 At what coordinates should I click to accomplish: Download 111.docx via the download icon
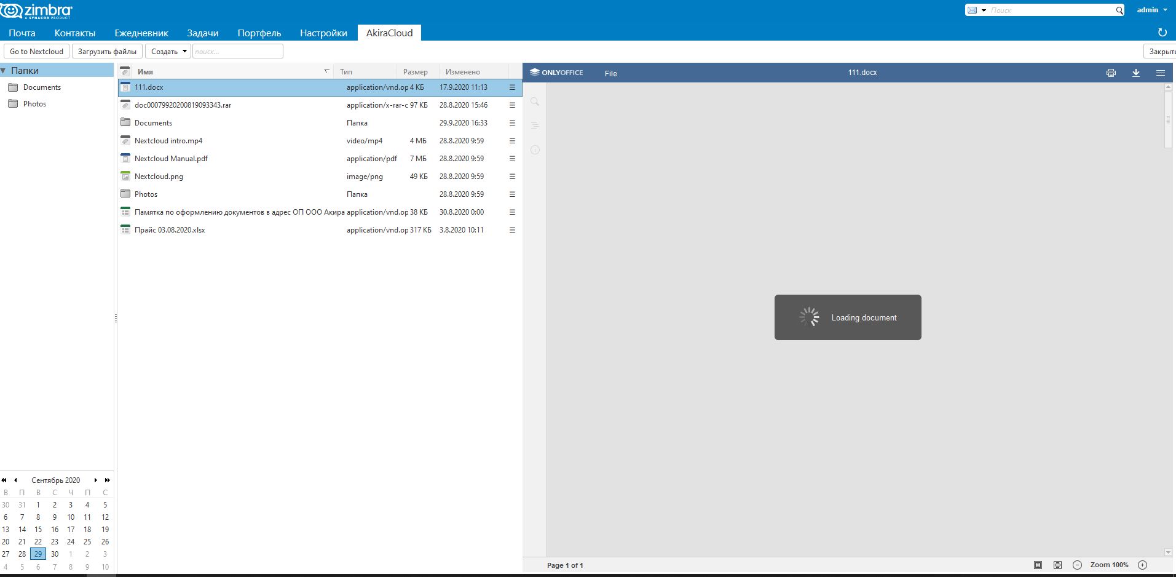[1135, 73]
